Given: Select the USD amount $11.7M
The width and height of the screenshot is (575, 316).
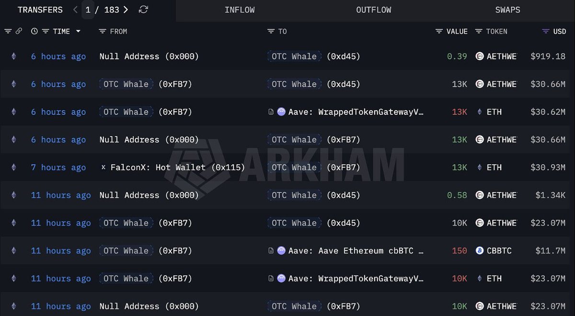Looking at the screenshot, I should [x=551, y=251].
